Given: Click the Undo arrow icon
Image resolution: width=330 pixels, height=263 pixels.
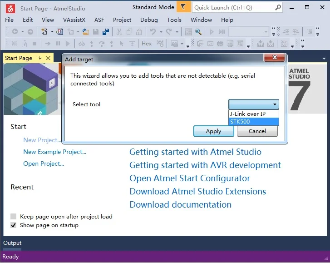Looking at the screenshot, I should click(x=153, y=32).
